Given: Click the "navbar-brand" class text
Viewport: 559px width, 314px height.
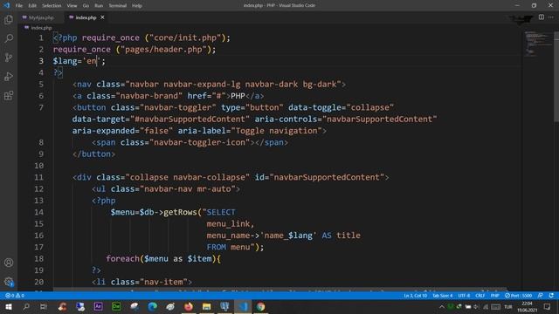Looking at the screenshot, I should tap(151, 96).
